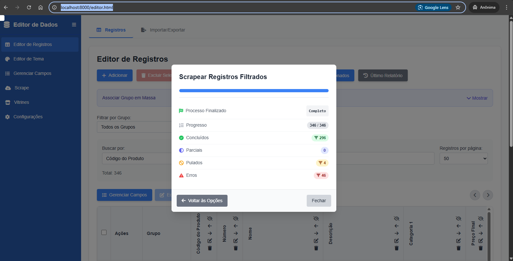
Task: Click the hamburger menu icon in sidebar
Action: coord(74,25)
